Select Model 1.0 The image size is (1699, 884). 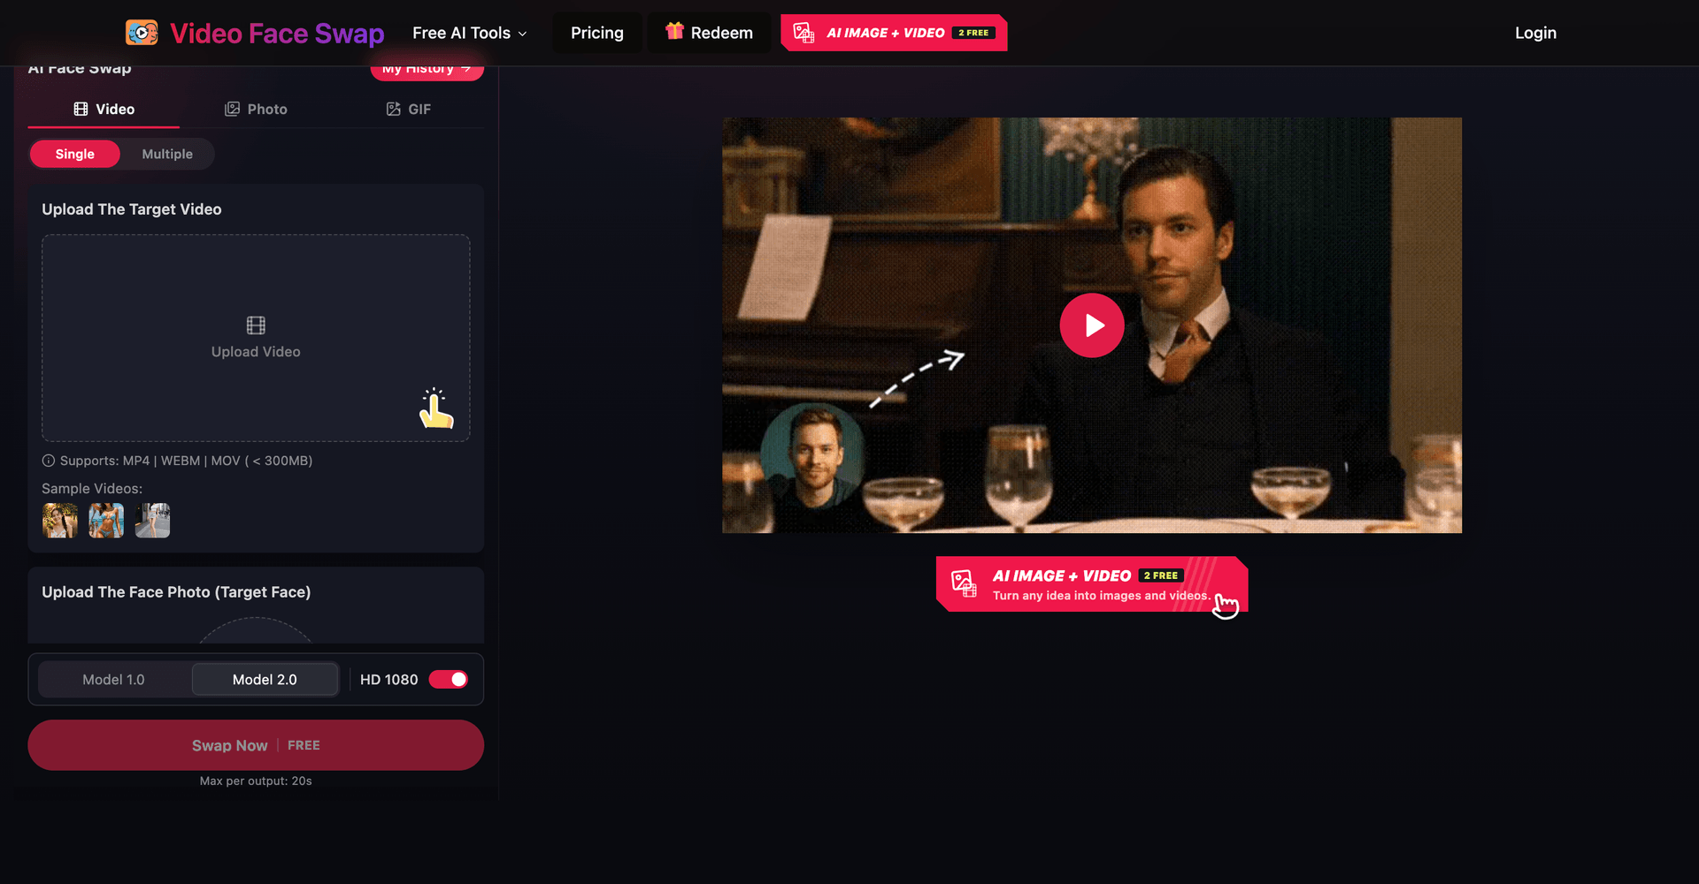[113, 680]
